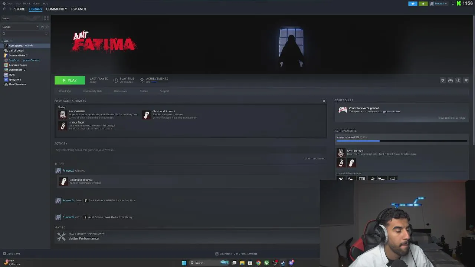This screenshot has width=475, height=267.
Task: Click the taskbar Search box
Action: click(209, 263)
